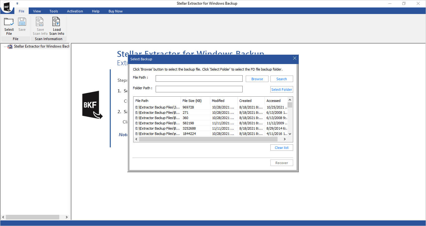Open the Tools ribbon tab

coord(54,11)
